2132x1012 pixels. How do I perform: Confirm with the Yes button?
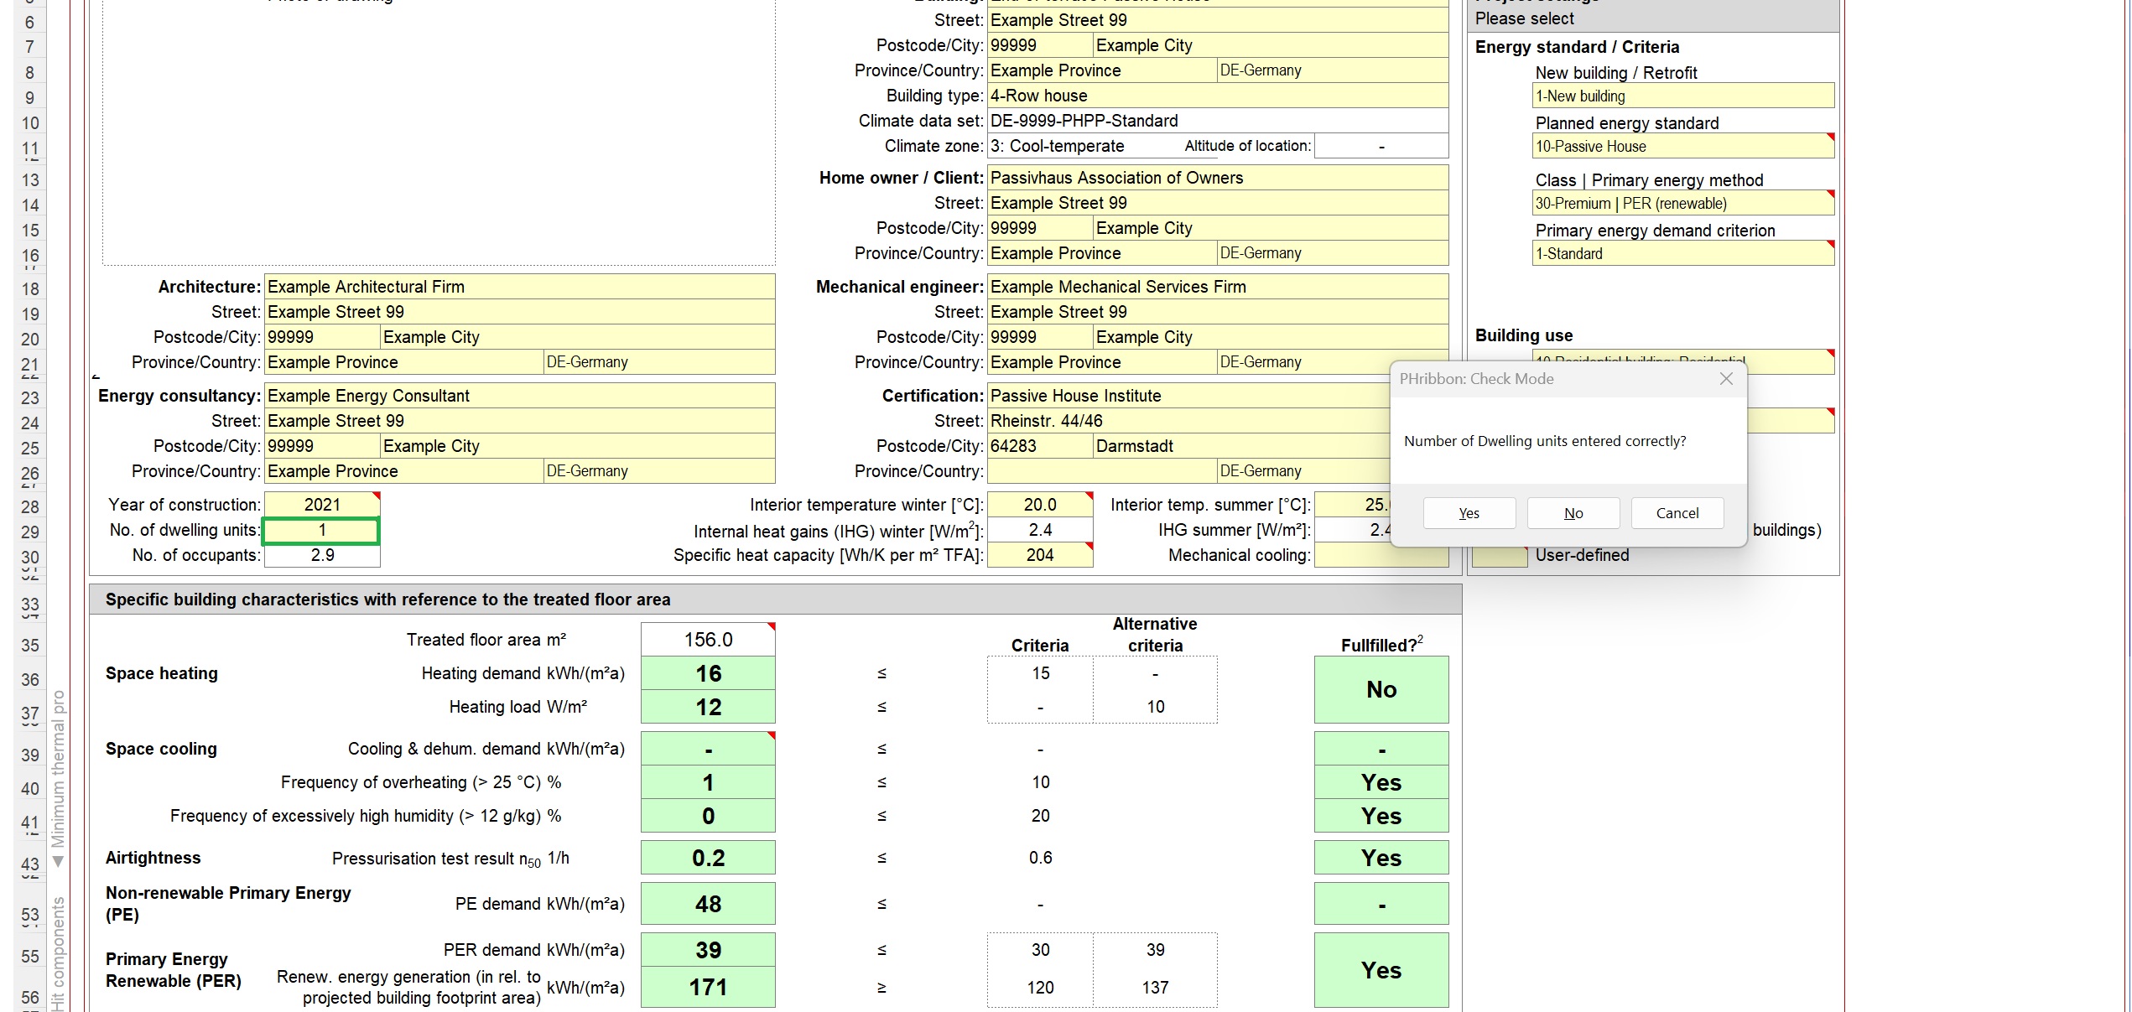click(x=1469, y=513)
